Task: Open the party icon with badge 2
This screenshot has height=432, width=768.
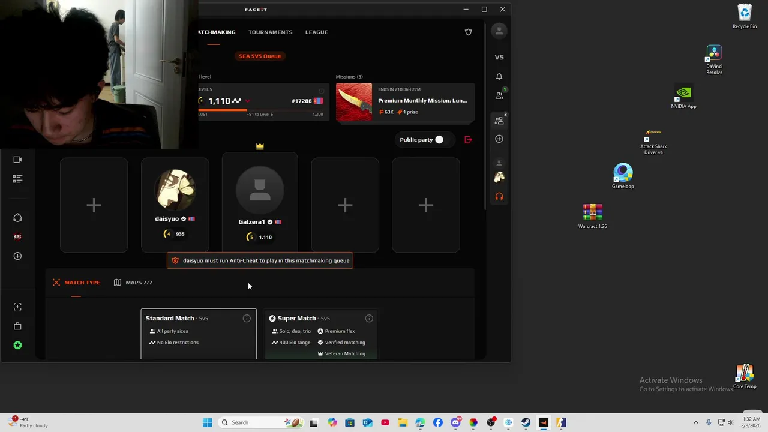Action: [x=499, y=120]
